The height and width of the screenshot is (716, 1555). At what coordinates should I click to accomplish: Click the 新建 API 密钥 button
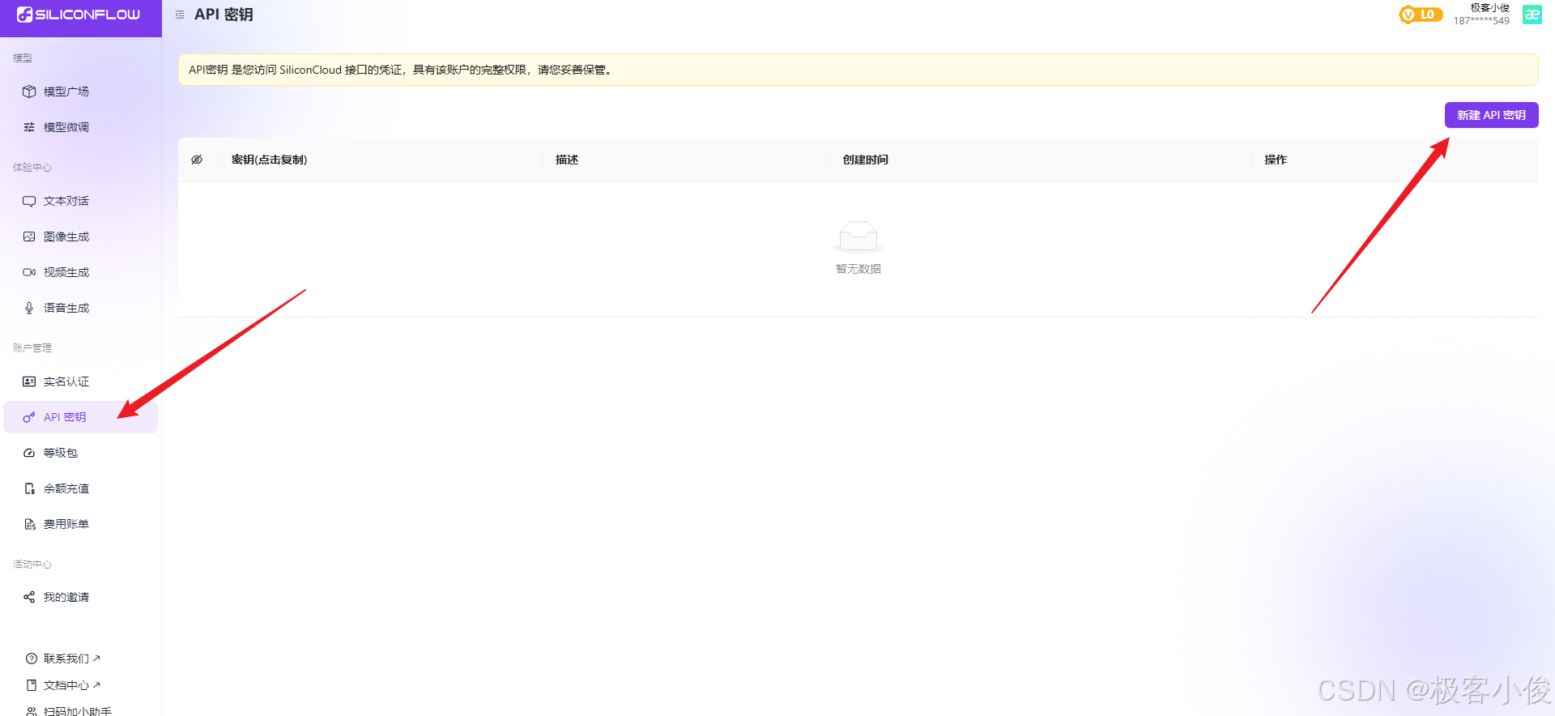coord(1491,115)
